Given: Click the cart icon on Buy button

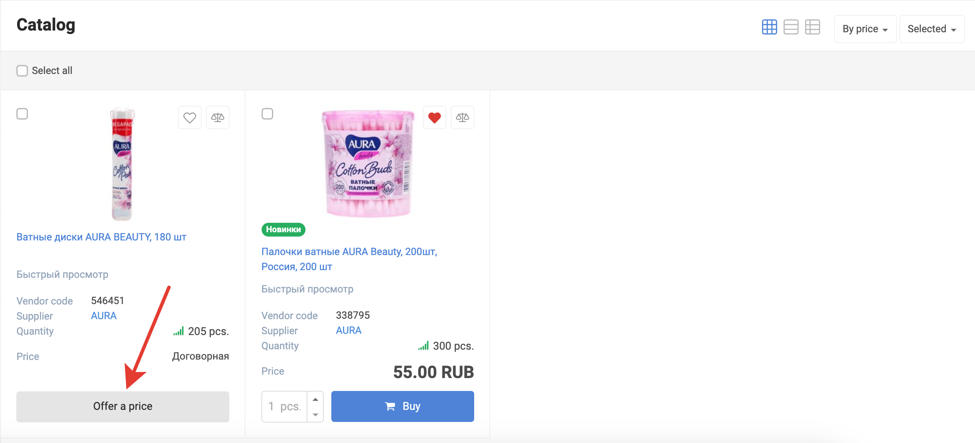Looking at the screenshot, I should [390, 406].
